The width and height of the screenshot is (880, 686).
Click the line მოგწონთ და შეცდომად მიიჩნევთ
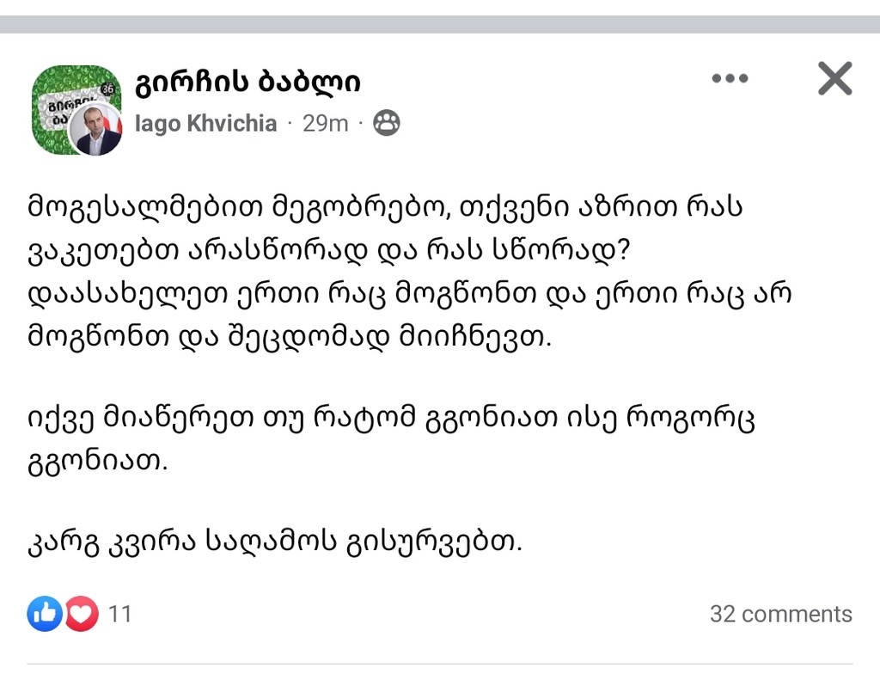(x=288, y=337)
